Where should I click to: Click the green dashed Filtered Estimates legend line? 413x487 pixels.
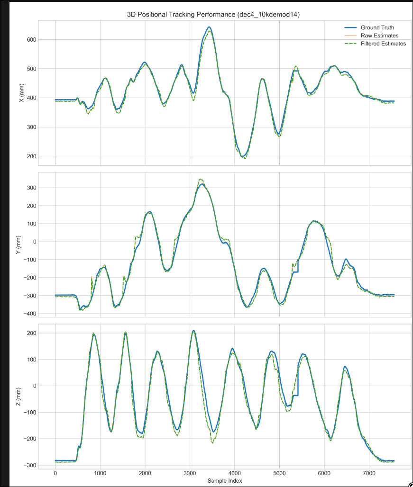(x=348, y=44)
